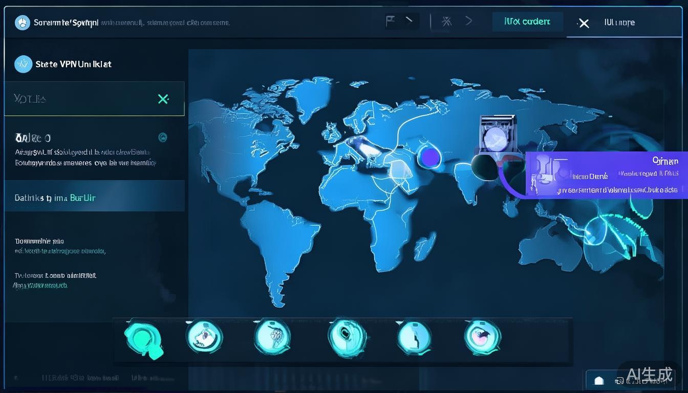
Task: Select the solid teal blob icon in the bottom dock
Action: click(143, 338)
